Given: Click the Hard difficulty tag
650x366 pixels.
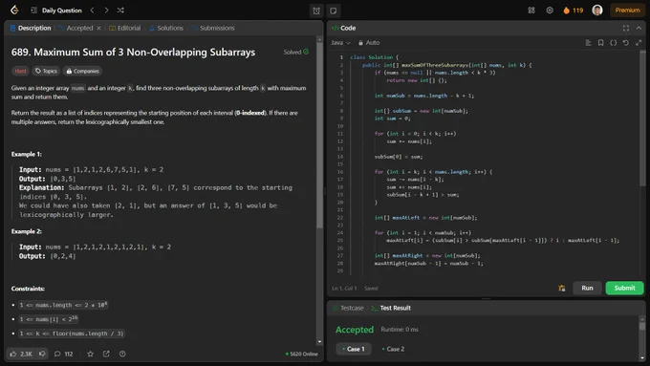Looking at the screenshot, I should [x=20, y=71].
